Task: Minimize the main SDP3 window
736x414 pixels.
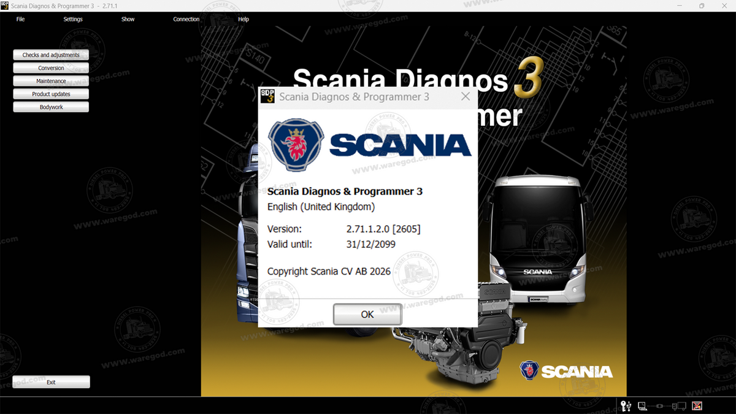Action: click(681, 6)
